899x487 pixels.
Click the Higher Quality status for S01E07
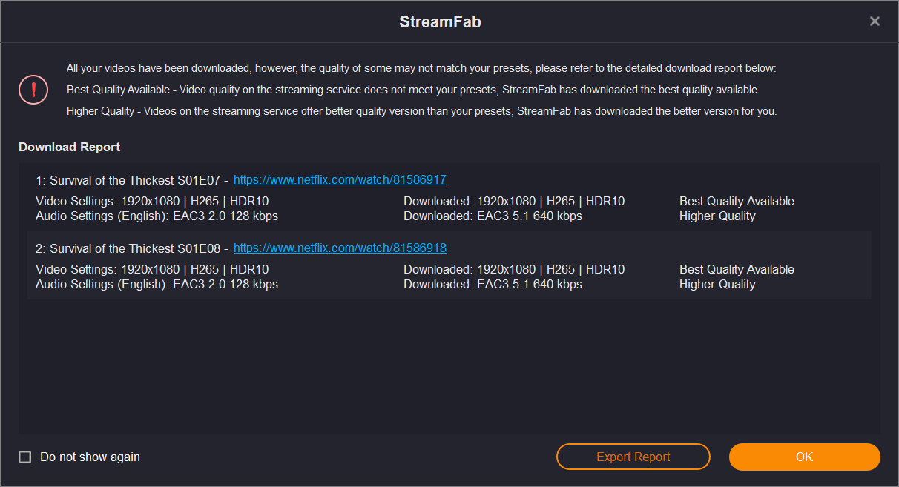[x=717, y=216]
